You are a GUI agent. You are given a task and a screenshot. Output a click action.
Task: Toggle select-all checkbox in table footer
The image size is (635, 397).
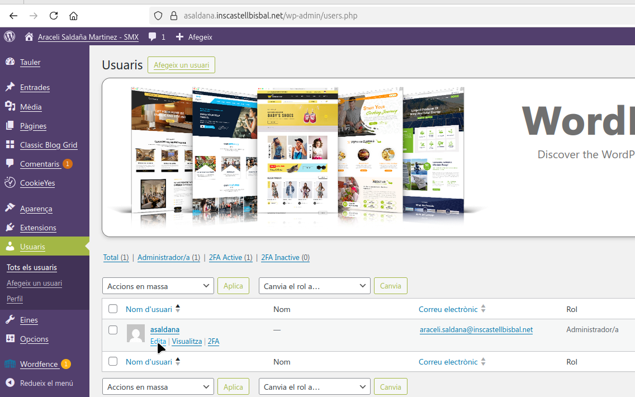pyautogui.click(x=113, y=361)
